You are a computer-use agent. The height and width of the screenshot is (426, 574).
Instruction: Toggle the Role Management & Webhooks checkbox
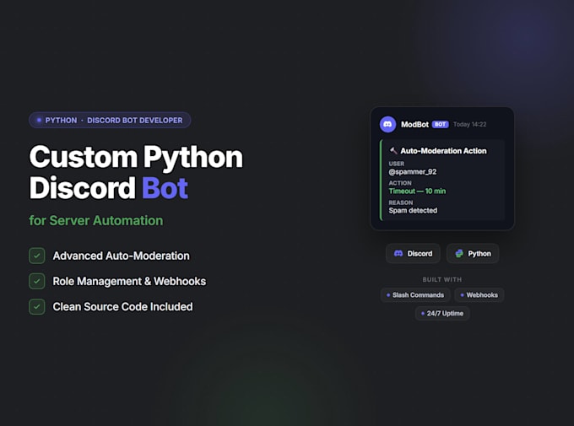click(x=37, y=281)
